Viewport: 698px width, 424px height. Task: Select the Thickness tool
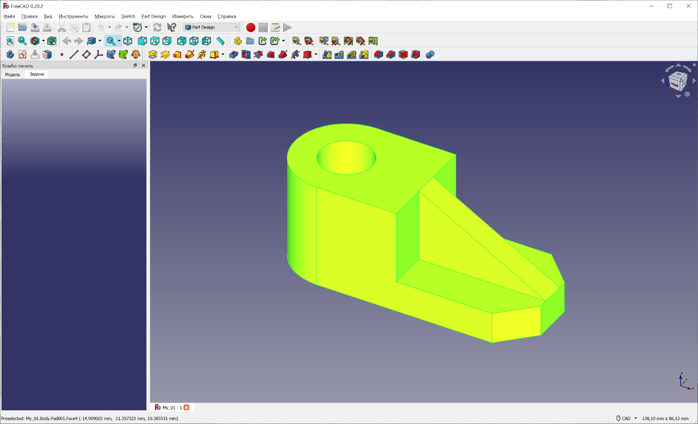415,55
